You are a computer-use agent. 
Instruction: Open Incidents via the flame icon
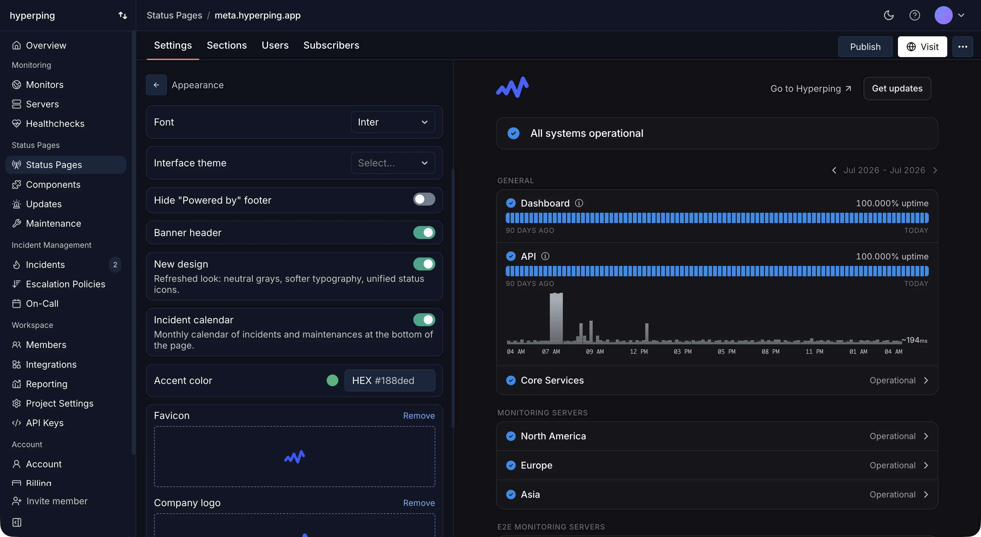[x=16, y=265]
